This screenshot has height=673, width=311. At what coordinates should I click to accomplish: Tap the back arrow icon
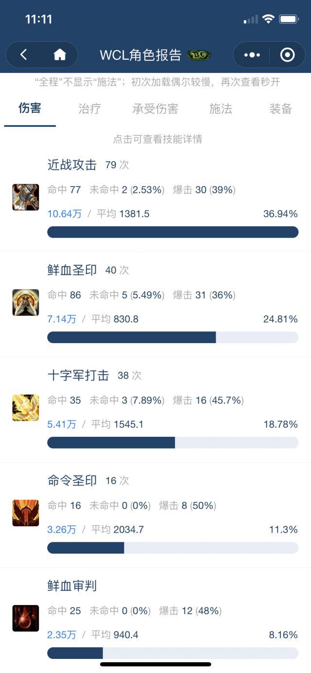pos(23,55)
